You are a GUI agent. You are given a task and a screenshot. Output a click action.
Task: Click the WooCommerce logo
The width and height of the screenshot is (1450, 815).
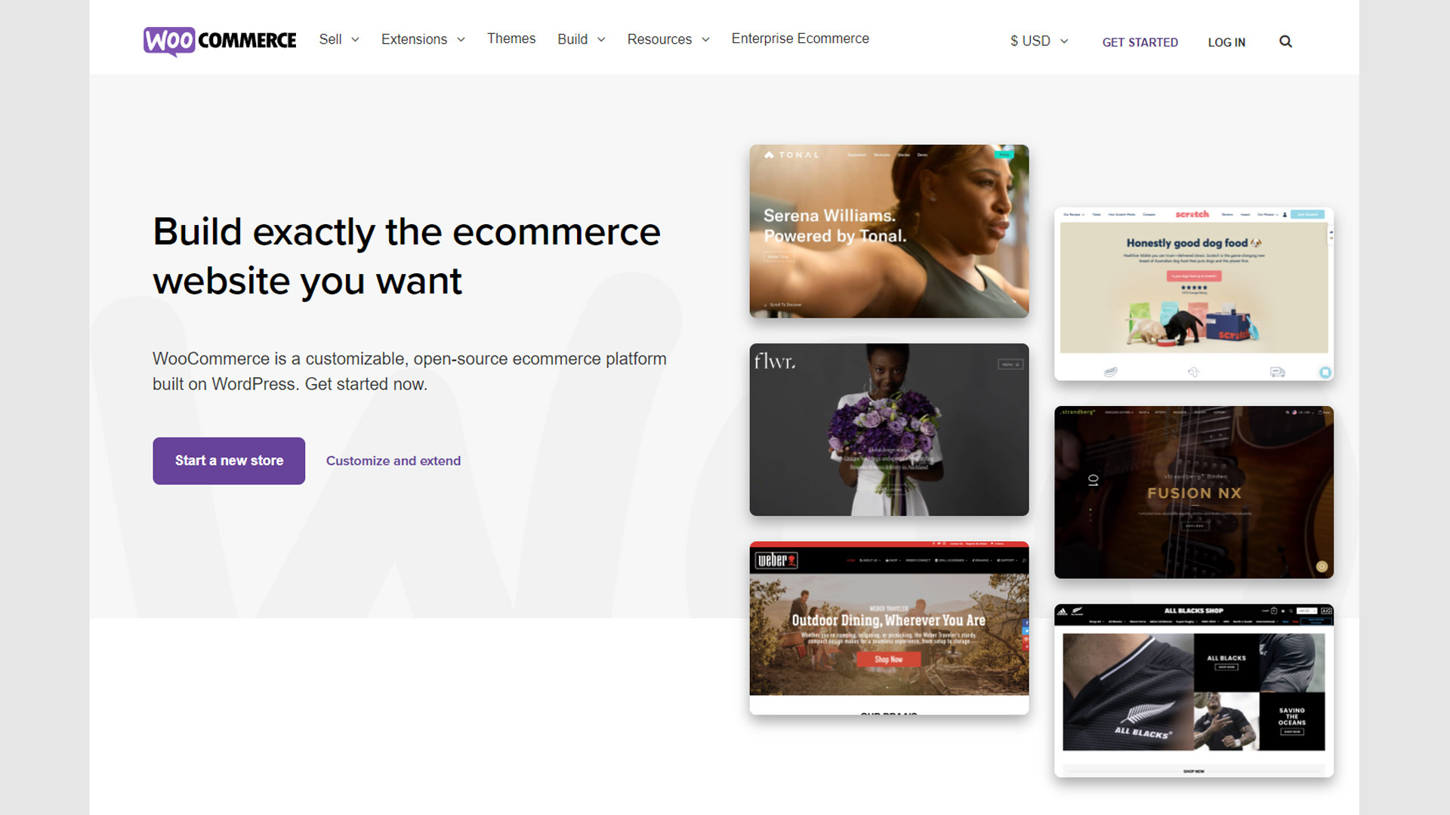coord(219,41)
